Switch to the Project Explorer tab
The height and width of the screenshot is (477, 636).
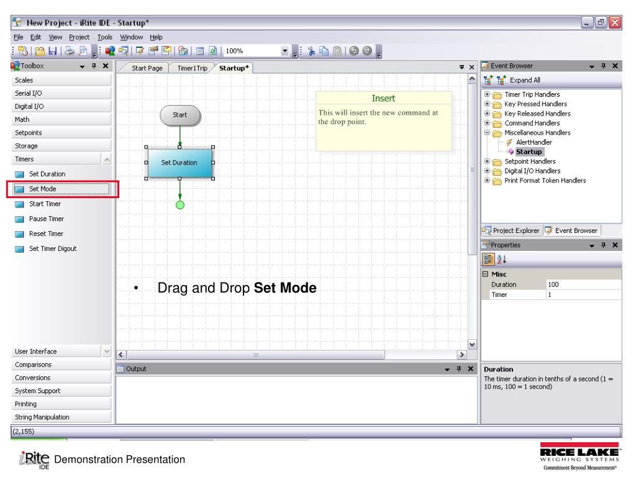click(511, 230)
